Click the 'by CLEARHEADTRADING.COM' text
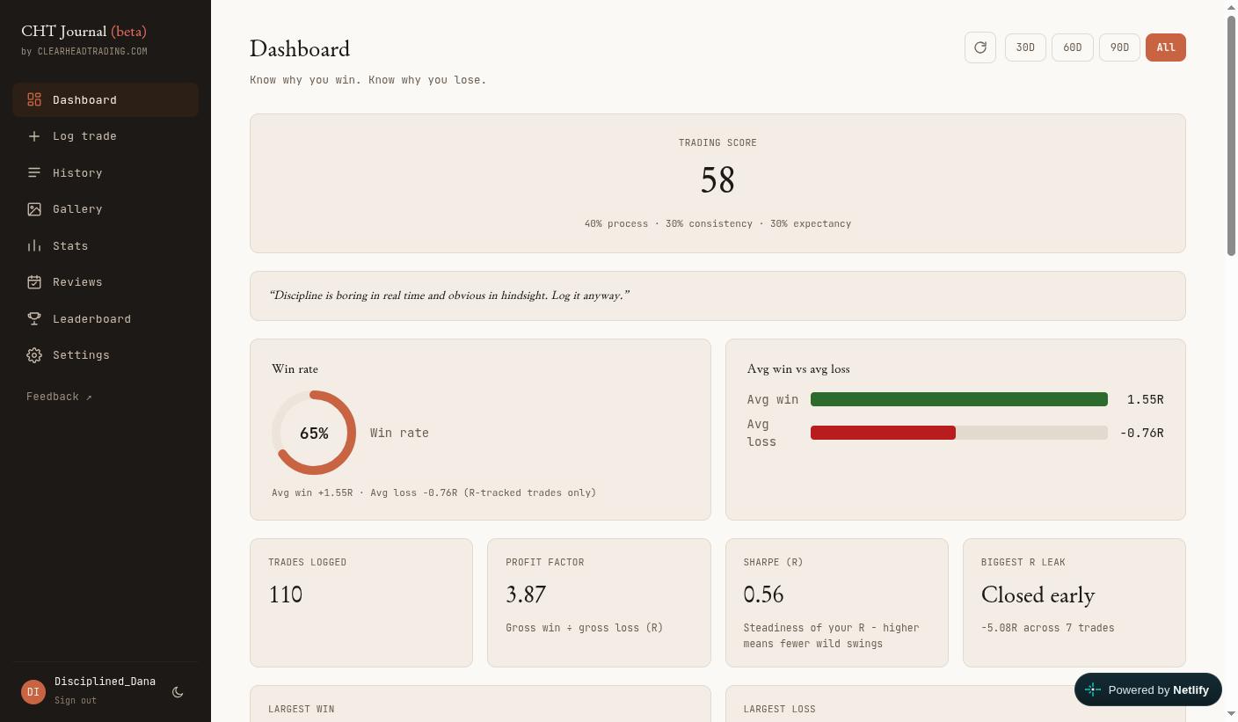The width and height of the screenshot is (1238, 722). click(x=84, y=52)
